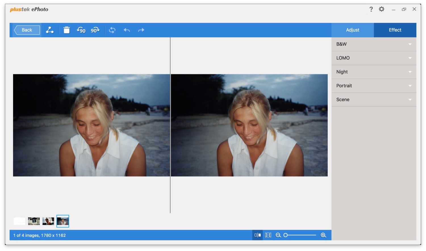This screenshot has height=251, width=426.
Task: Zoom in using the magnifier plus icon
Action: tap(323, 235)
